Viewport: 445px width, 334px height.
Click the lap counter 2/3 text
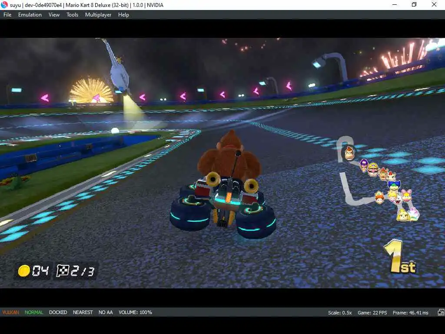pyautogui.click(x=82, y=271)
